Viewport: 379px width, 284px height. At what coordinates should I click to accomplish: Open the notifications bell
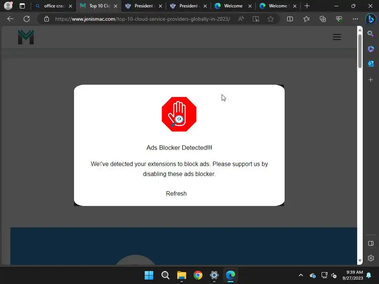[369, 275]
